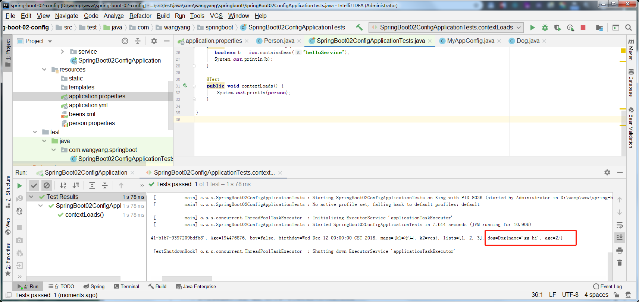The width and height of the screenshot is (639, 302).
Task: Hide the Project tool window
Action: (x=167, y=41)
